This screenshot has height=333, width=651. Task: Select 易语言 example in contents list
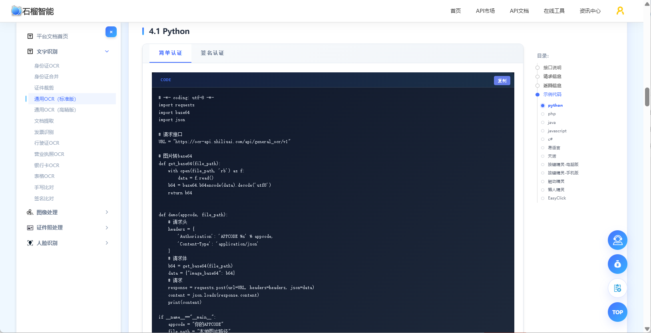(554, 148)
